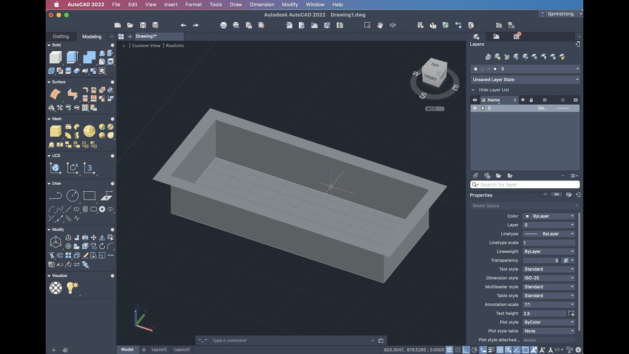Image resolution: width=629 pixels, height=354 pixels.
Task: Toggle Grid display in status bar
Action: (x=449, y=350)
